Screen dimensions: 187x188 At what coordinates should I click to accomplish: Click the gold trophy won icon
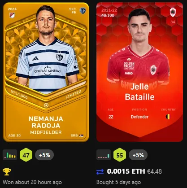coord(7,172)
